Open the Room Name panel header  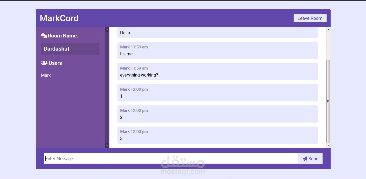tap(60, 35)
